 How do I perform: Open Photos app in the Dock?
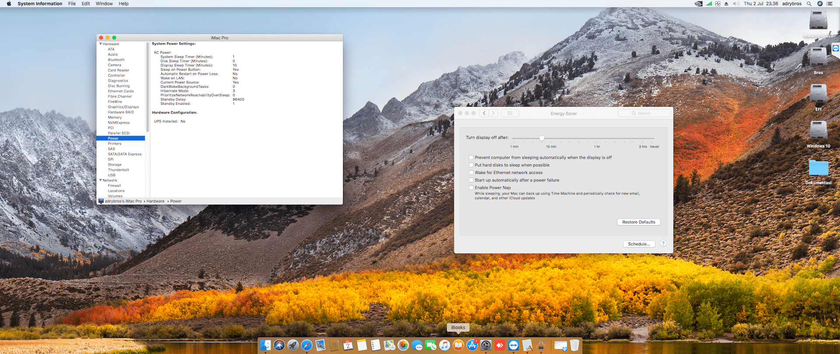point(403,345)
